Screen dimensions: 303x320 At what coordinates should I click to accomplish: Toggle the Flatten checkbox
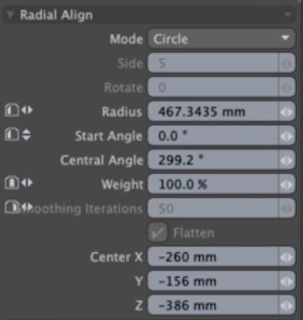tap(158, 232)
